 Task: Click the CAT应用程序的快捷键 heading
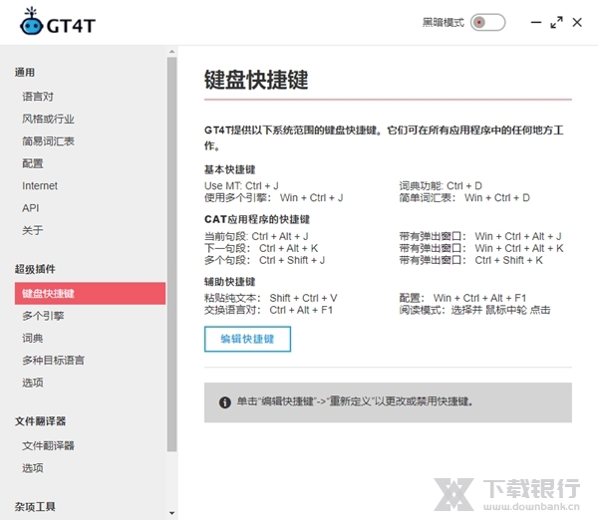point(257,219)
